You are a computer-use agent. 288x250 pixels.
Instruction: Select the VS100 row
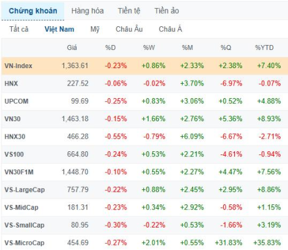[145, 154]
